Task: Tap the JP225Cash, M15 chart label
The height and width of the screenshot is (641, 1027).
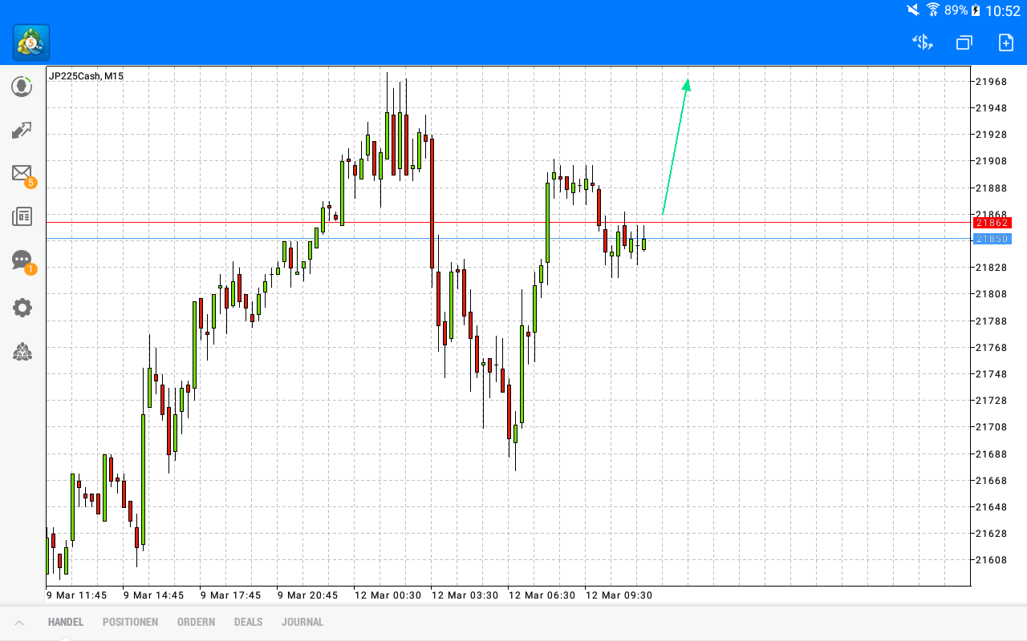Action: click(86, 76)
